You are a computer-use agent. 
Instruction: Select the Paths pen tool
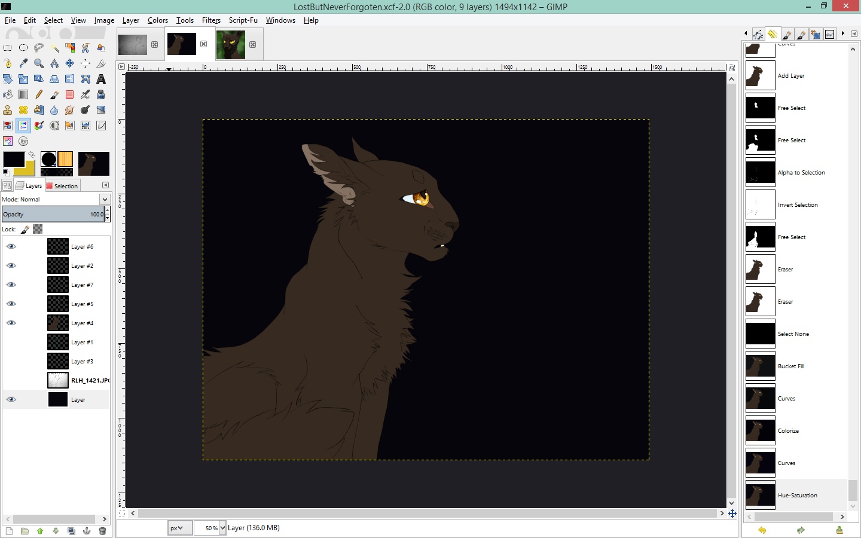pyautogui.click(x=8, y=63)
